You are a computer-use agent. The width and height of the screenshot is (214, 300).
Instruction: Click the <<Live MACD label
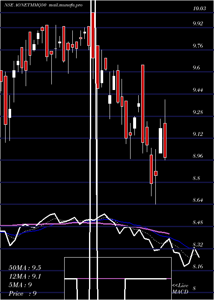tap(180, 288)
